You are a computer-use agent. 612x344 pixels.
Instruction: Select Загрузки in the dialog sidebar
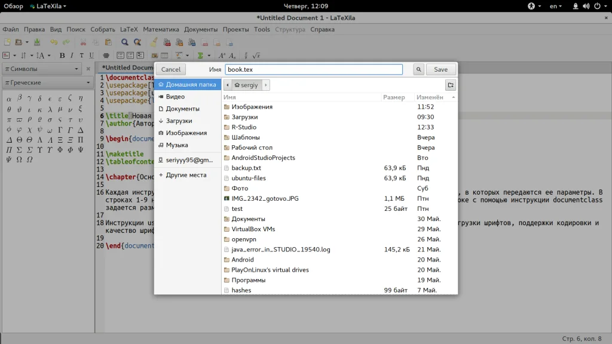pos(178,121)
